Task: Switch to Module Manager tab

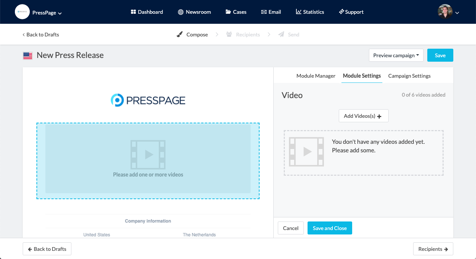Action: pos(316,76)
